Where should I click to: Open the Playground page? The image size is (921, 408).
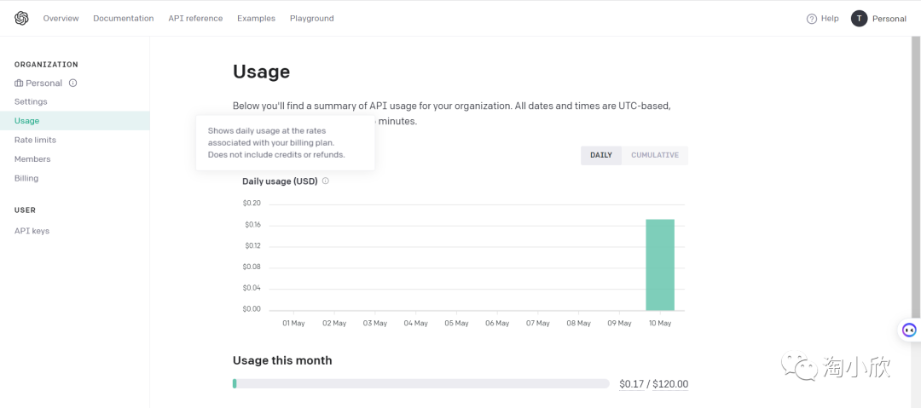point(312,18)
